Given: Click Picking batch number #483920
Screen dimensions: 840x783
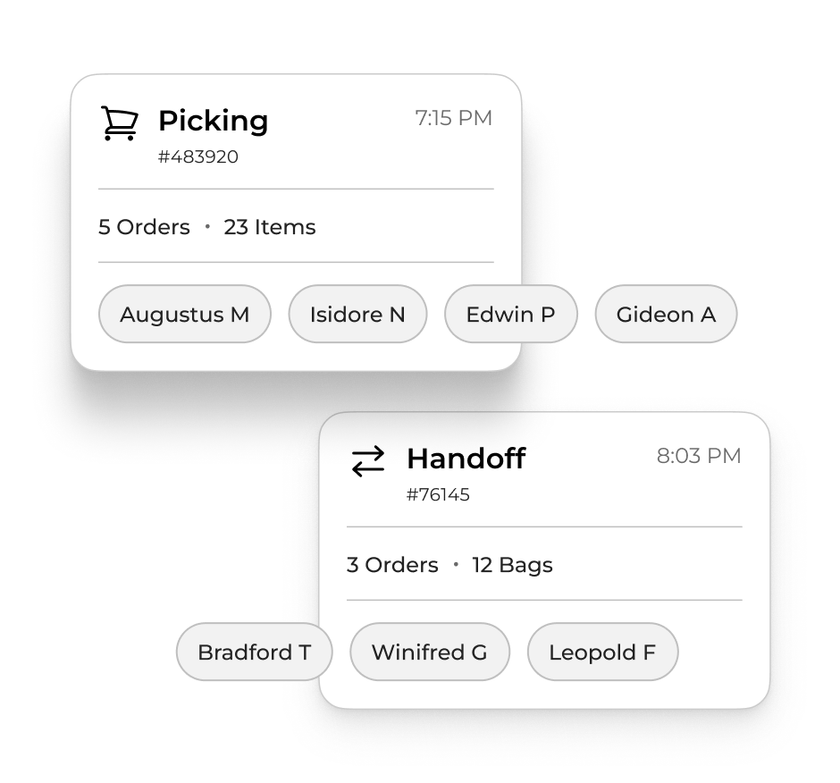Looking at the screenshot, I should tap(198, 157).
